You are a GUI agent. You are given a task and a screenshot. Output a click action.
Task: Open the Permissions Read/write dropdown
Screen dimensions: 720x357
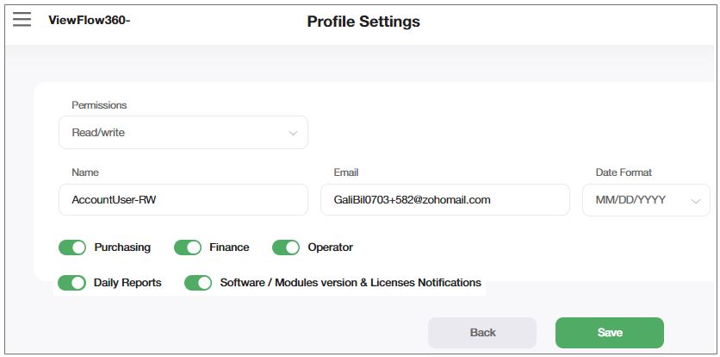183,133
